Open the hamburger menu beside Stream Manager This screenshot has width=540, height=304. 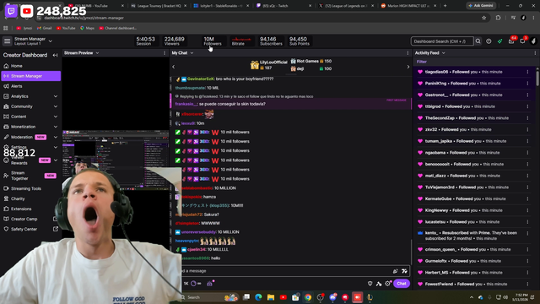click(8, 41)
